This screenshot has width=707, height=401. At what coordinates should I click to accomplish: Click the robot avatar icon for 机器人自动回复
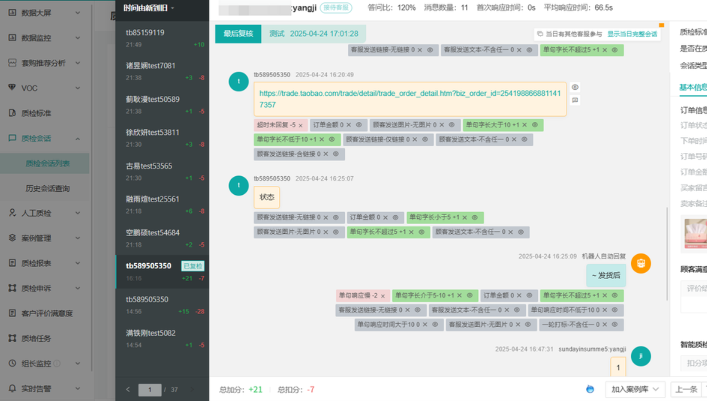click(x=641, y=264)
